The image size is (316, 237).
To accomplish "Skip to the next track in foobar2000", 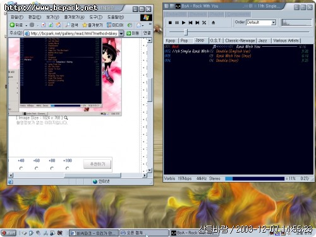I will 197,23.
